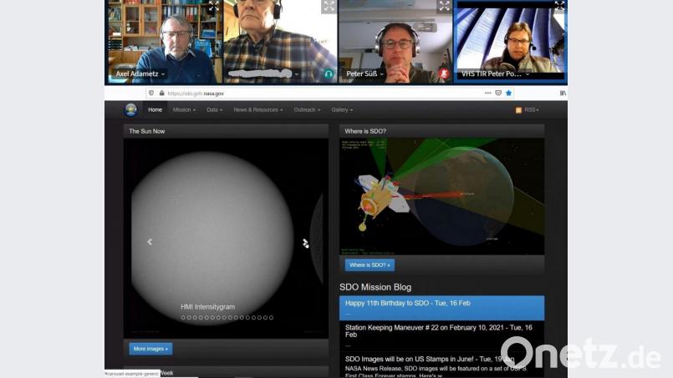Expand the plaid-shirt participant's video to fullscreen
The height and width of the screenshot is (378, 673).
[x=329, y=6]
